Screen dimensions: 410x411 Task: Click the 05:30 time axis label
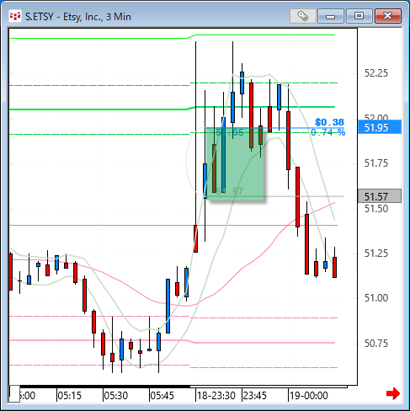coord(116,396)
